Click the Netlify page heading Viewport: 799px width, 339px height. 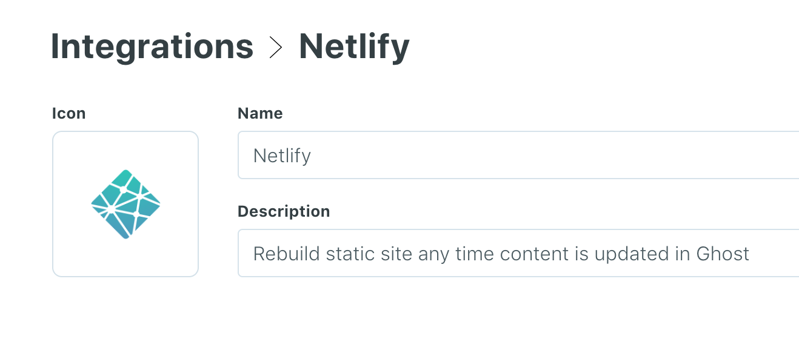(x=354, y=46)
